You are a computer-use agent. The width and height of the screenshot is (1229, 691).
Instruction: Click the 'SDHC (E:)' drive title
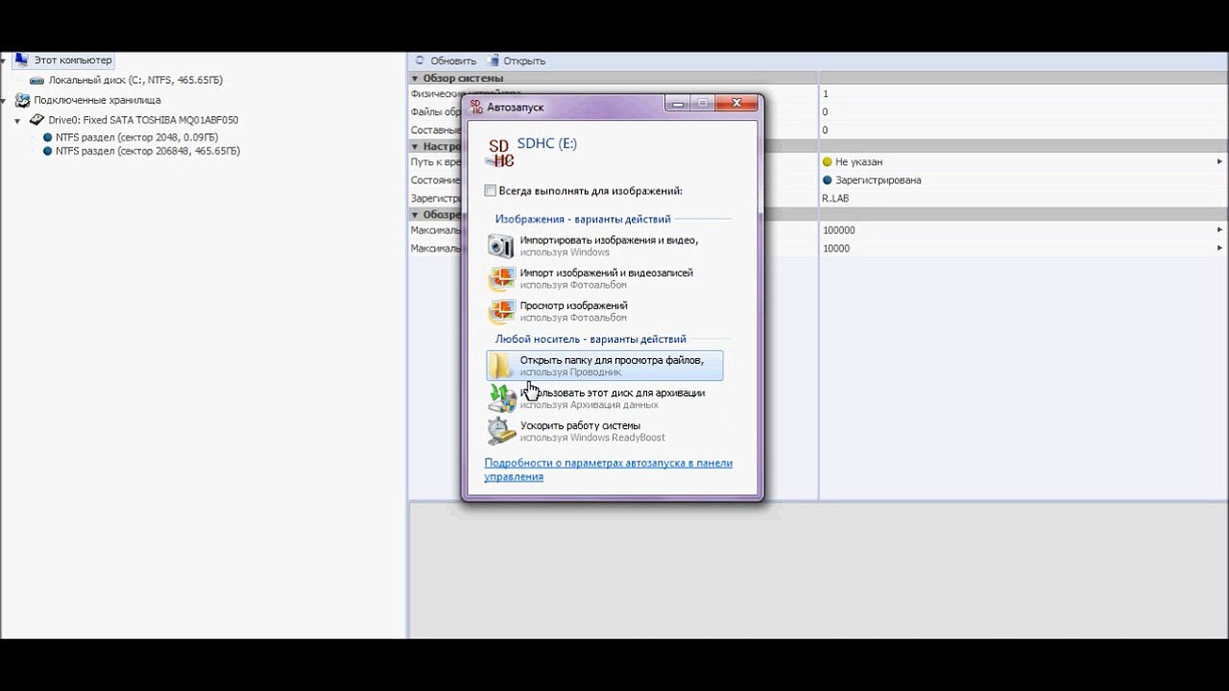click(547, 144)
